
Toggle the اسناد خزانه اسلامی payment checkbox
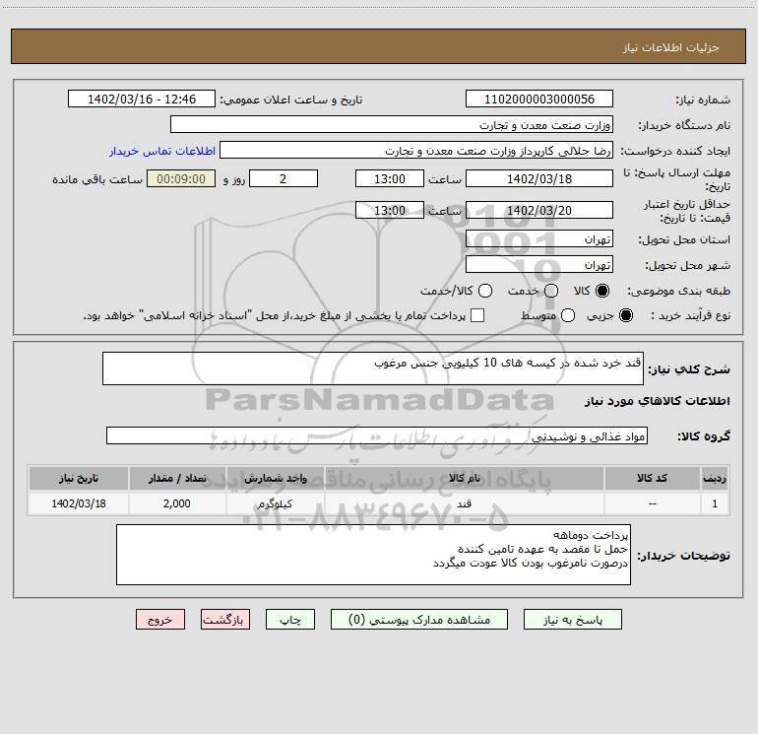tap(477, 315)
